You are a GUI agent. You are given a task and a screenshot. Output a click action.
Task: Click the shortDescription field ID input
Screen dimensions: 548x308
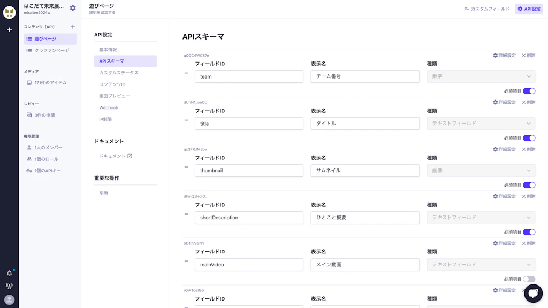(249, 218)
